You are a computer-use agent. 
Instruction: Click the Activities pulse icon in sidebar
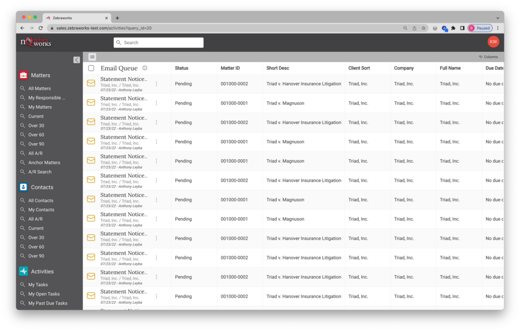click(23, 271)
